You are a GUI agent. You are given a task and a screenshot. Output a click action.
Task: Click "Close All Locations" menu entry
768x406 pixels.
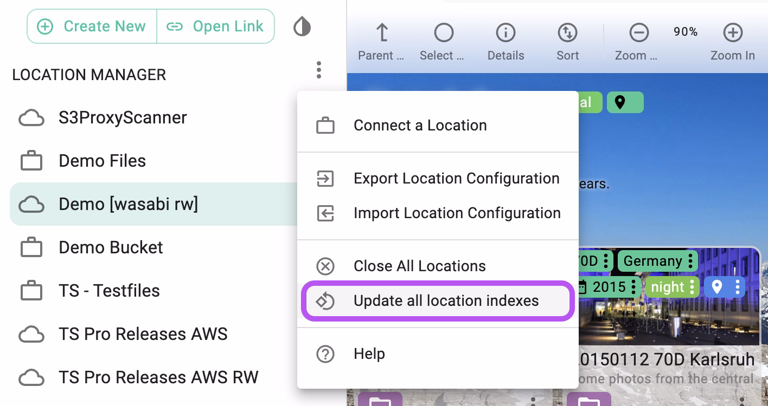pyautogui.click(x=419, y=266)
